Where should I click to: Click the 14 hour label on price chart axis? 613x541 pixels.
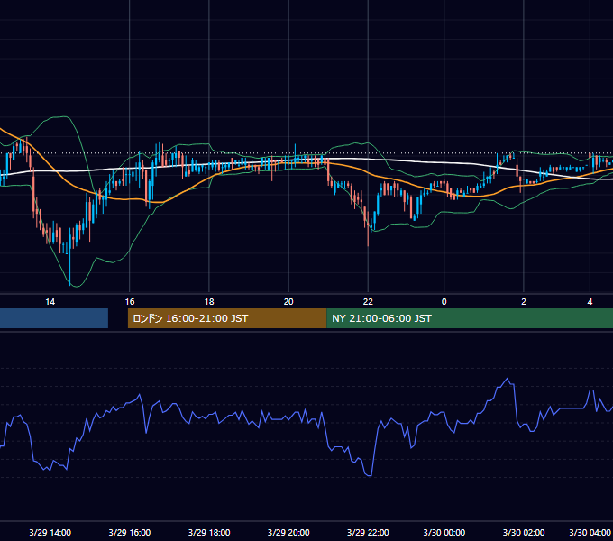click(50, 302)
